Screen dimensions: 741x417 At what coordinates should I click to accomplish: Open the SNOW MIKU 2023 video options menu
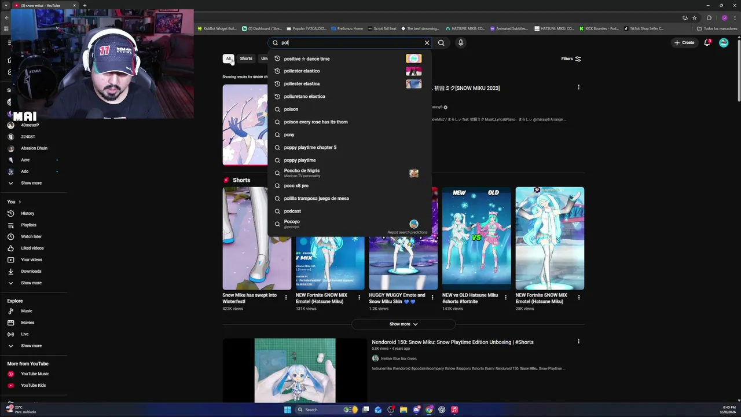point(578,87)
